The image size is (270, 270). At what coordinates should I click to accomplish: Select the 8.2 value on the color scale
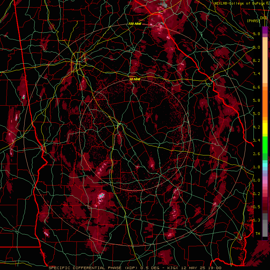[x=256, y=60]
